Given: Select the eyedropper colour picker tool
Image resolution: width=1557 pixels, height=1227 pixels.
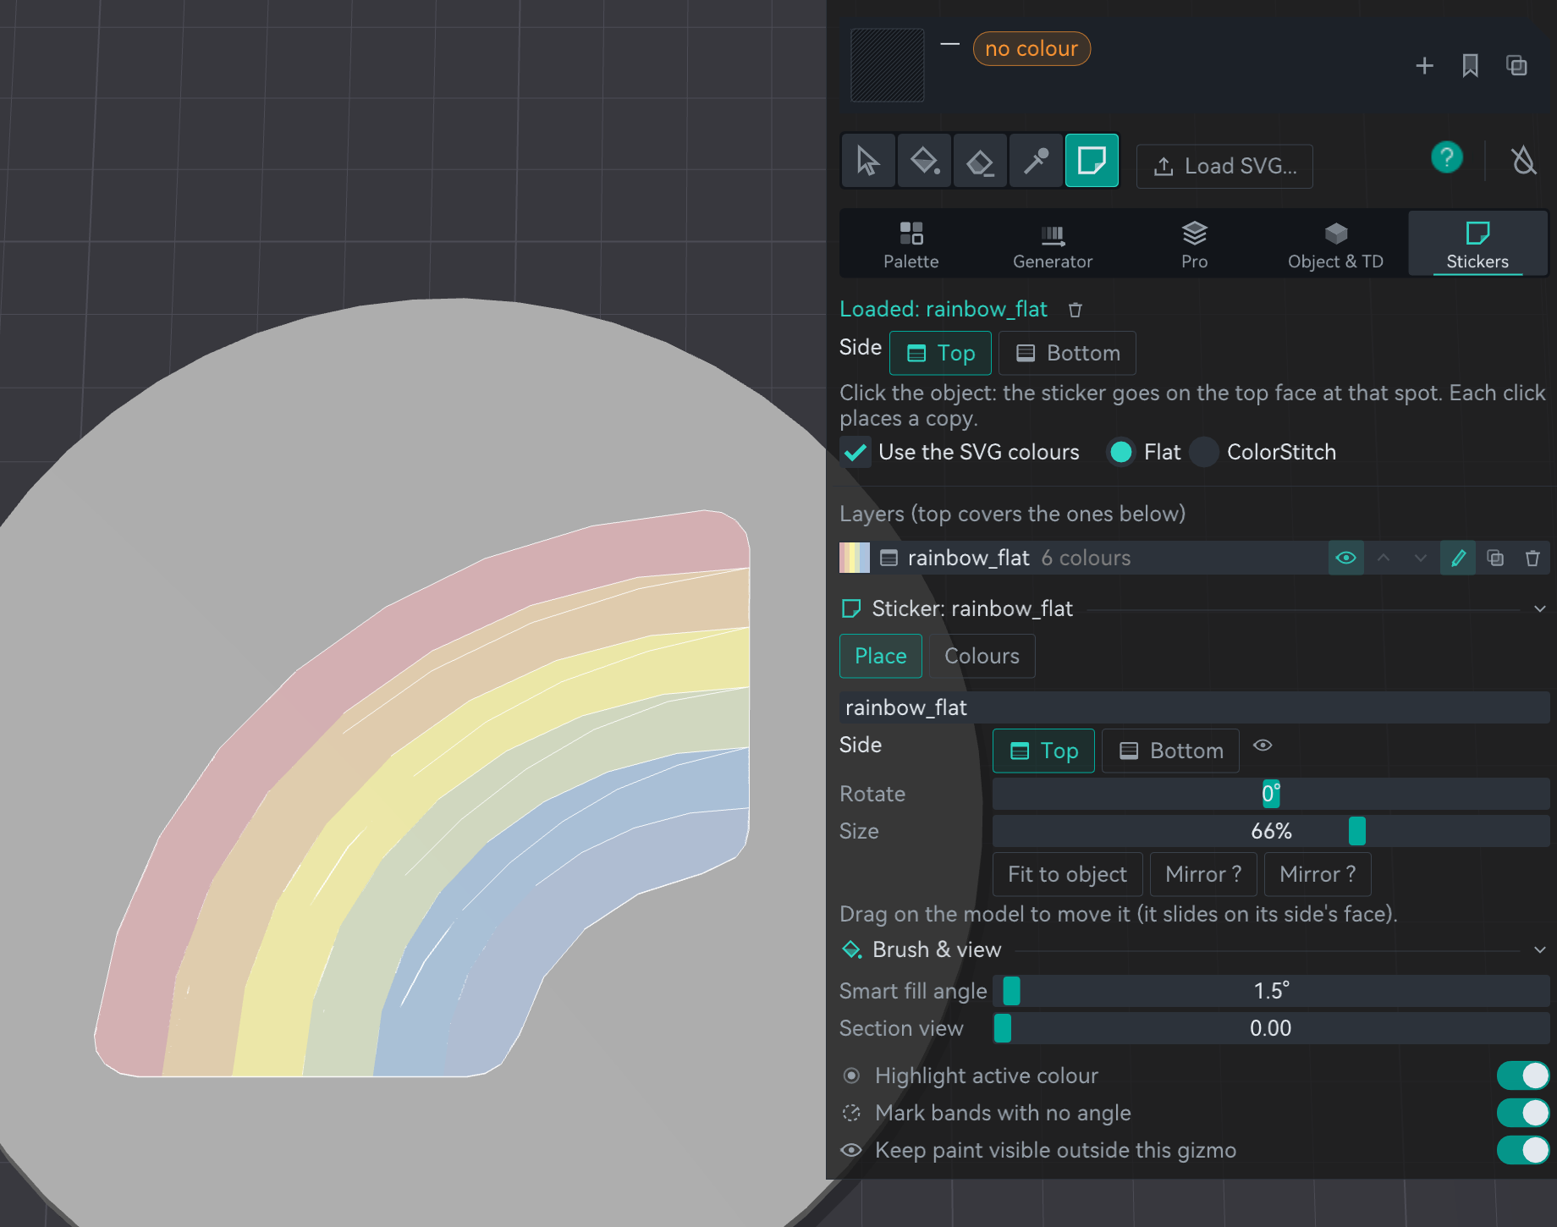Looking at the screenshot, I should [x=1036, y=161].
